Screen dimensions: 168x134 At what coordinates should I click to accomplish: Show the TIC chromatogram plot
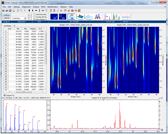(107, 17)
